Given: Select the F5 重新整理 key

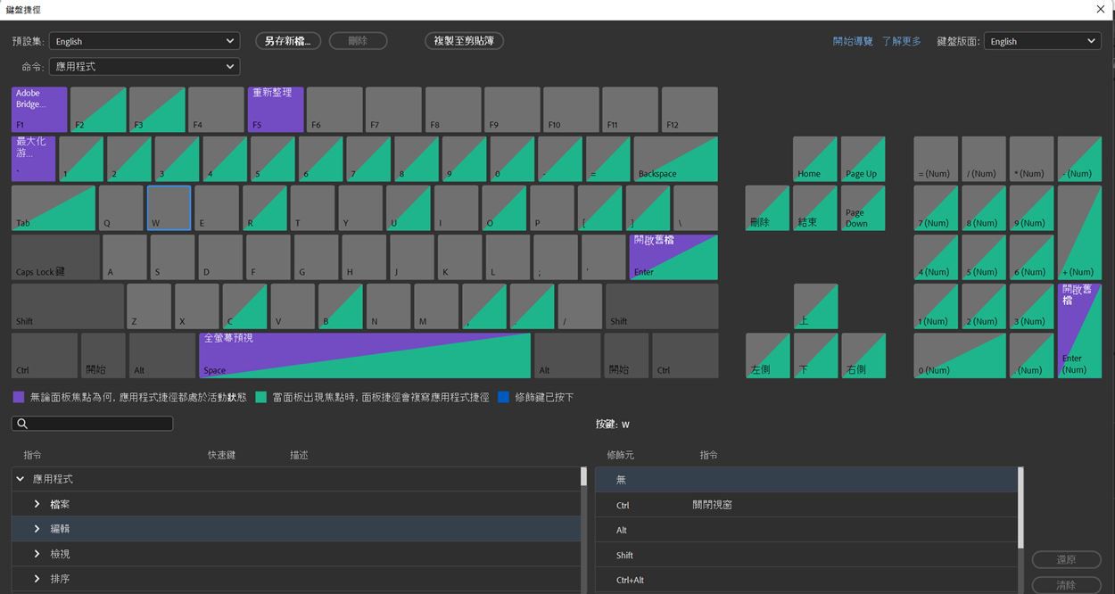Looking at the screenshot, I should pyautogui.click(x=276, y=110).
